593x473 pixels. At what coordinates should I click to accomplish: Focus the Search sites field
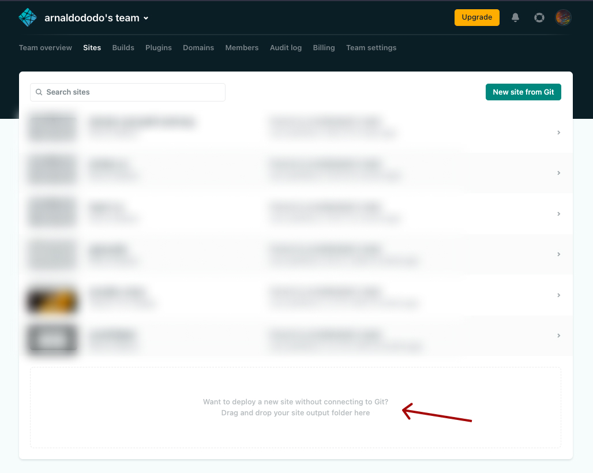coord(128,92)
